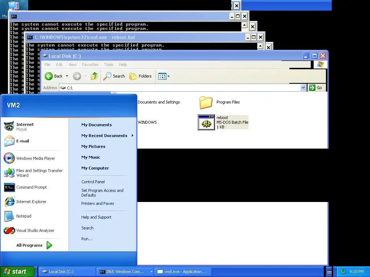Open the Views dropdown button
The width and height of the screenshot is (370, 277).
coord(164,76)
